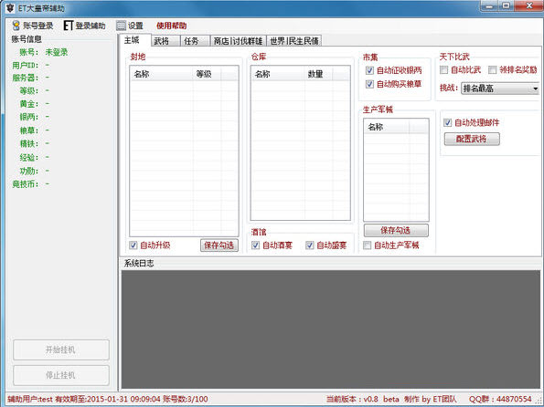The height and width of the screenshot is (407, 544).
Task: Click 保存勾选 button under 生产军械 list
Action: (x=396, y=230)
